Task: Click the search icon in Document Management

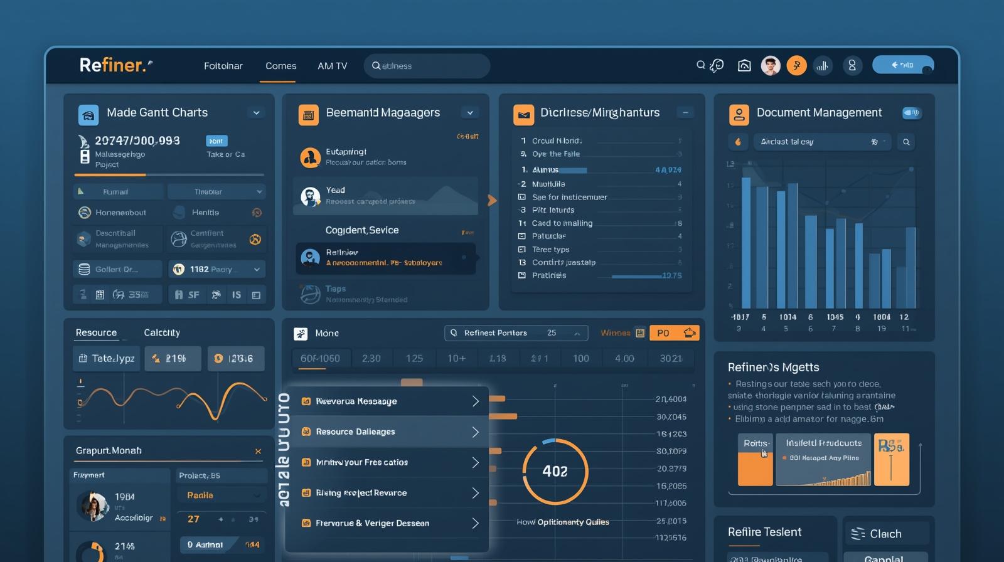Action: click(x=906, y=142)
